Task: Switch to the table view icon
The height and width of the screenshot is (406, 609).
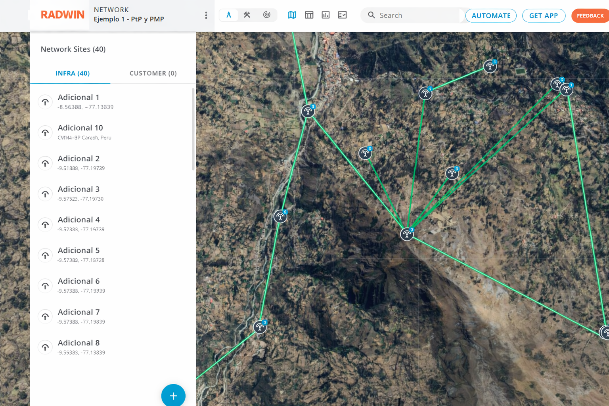Action: tap(309, 15)
